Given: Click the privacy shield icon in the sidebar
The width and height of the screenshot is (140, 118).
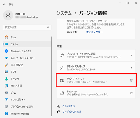Looking at the screenshot, I should 6,107.
